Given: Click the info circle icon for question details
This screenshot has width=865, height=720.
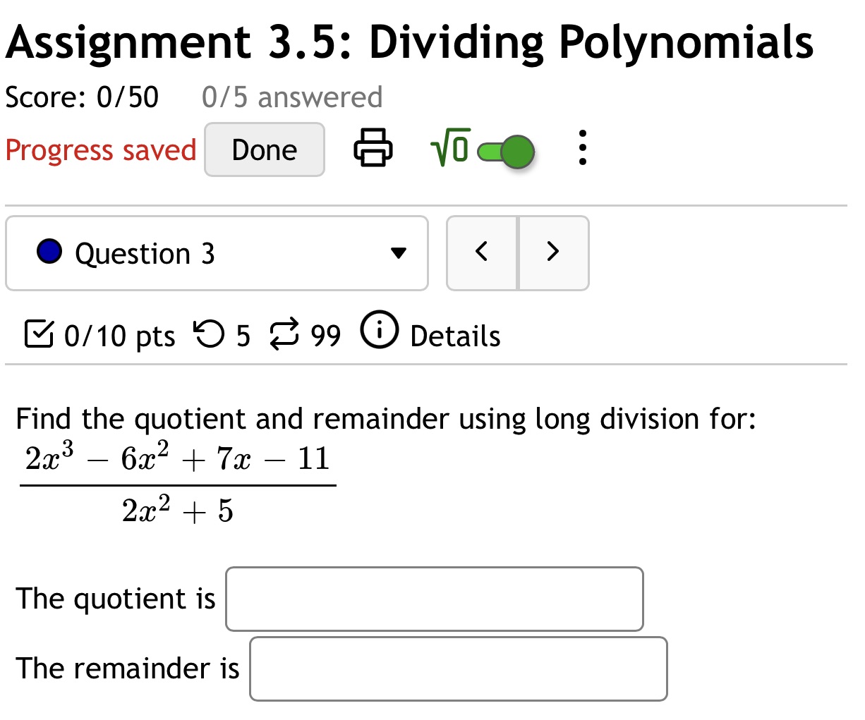Looking at the screenshot, I should 379,331.
